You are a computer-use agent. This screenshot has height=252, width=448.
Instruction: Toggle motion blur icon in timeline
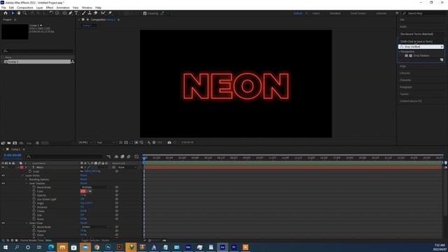(129, 157)
